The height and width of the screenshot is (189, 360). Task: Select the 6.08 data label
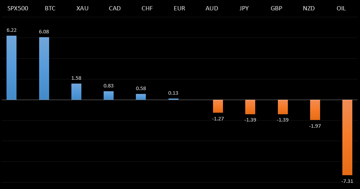coord(44,31)
